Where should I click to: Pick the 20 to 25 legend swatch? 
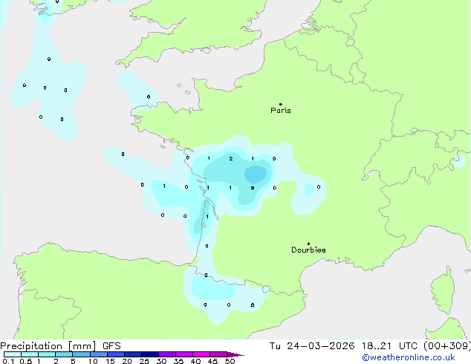pyautogui.click(x=133, y=354)
